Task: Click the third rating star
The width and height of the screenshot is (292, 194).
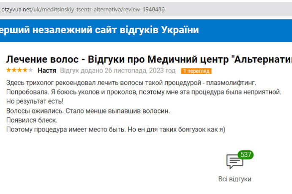Action: click(x=19, y=70)
